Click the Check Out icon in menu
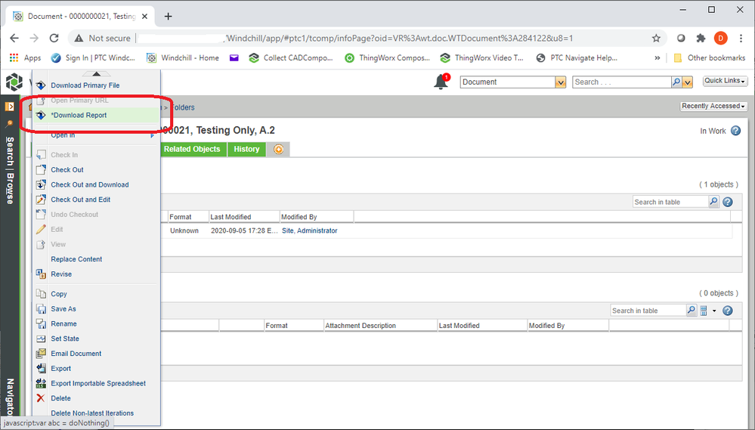755x430 pixels. click(41, 170)
